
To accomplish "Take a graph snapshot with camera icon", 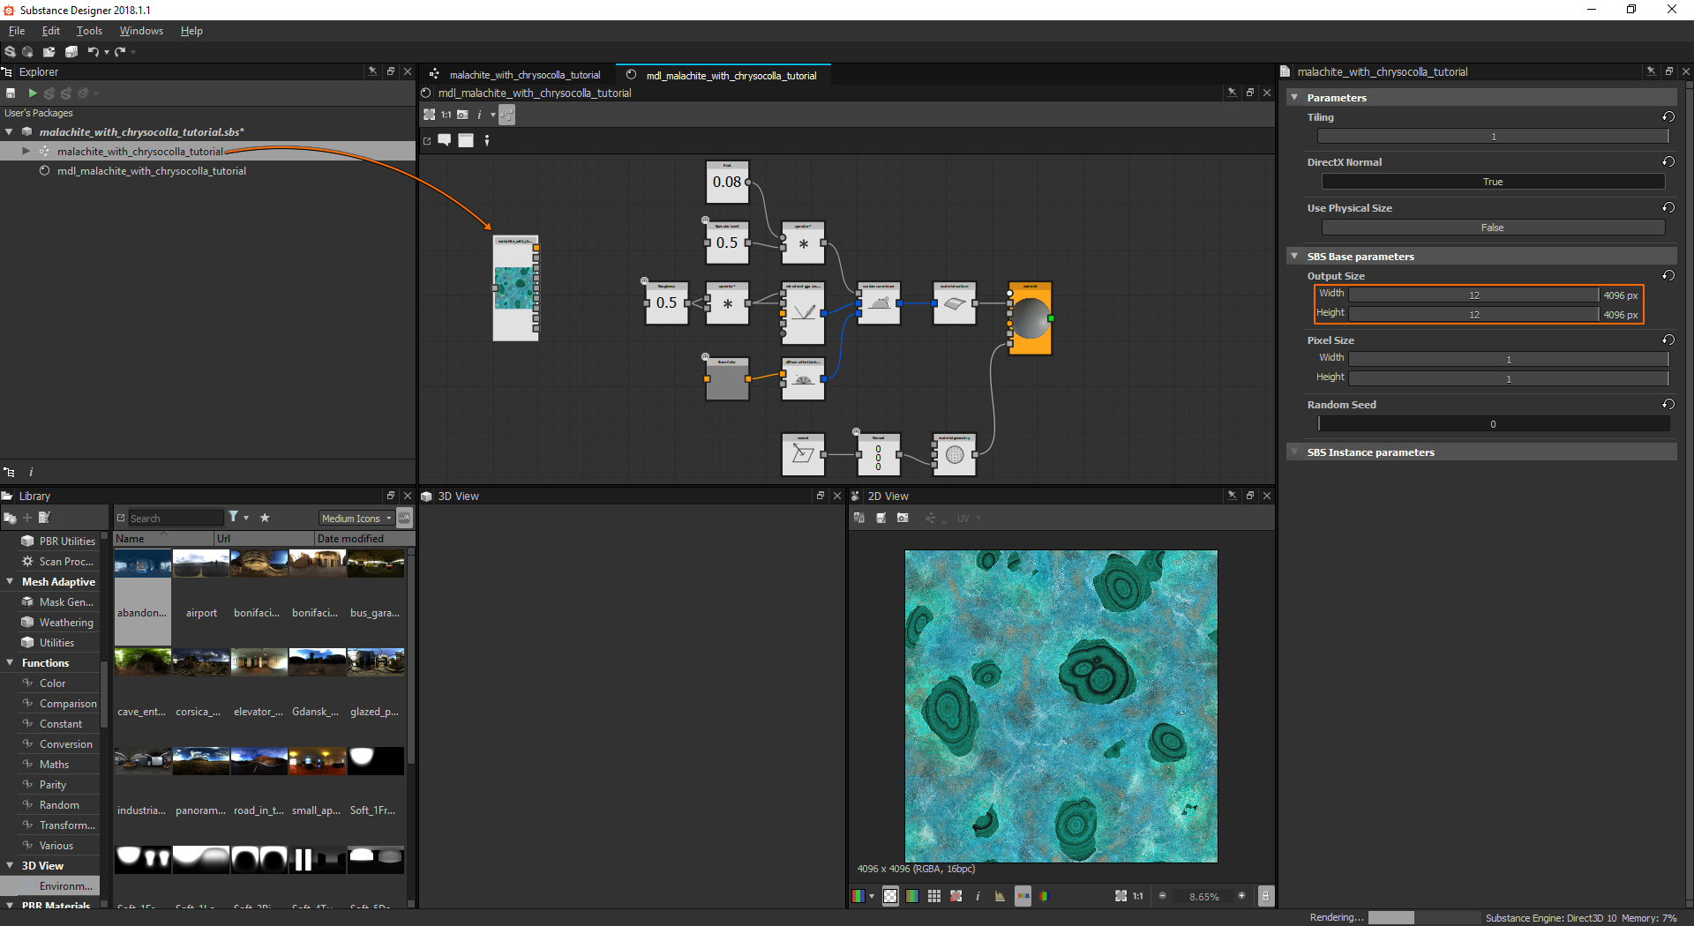I will 462,115.
